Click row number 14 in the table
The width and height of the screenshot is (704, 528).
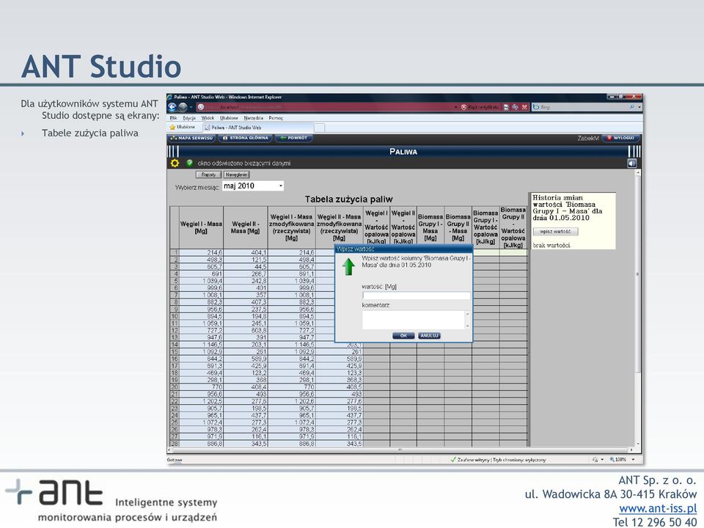click(175, 345)
